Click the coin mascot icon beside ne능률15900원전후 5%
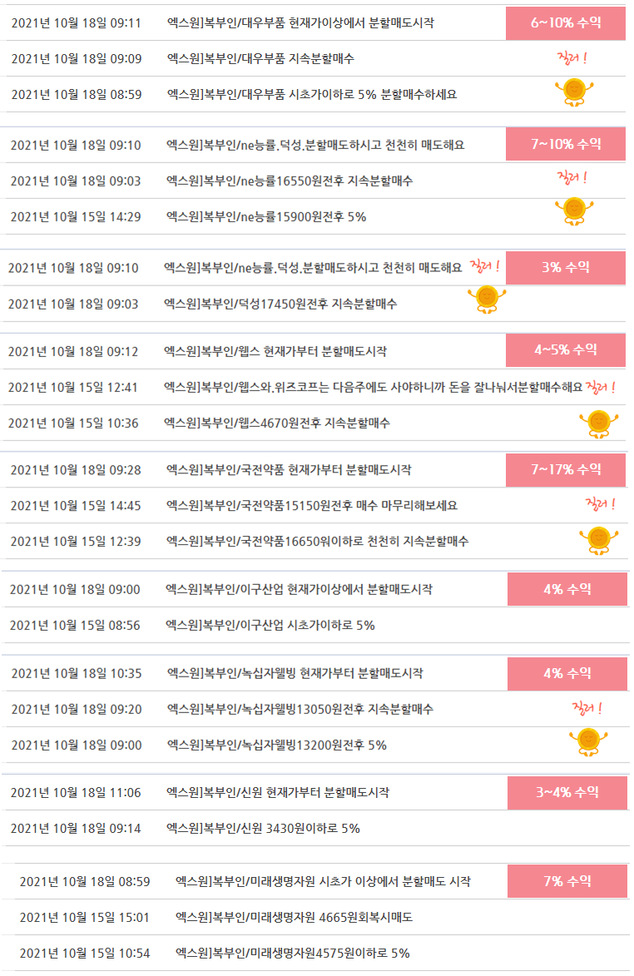This screenshot has height=976, width=634. coord(574,211)
